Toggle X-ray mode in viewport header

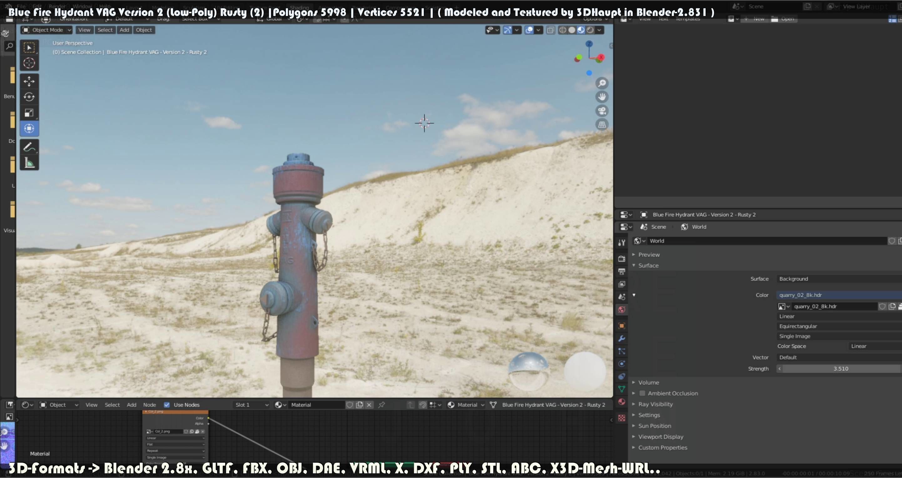coord(550,30)
